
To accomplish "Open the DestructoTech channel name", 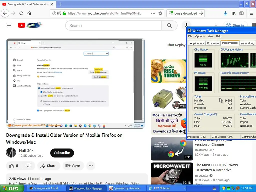I will coord(204,150).
